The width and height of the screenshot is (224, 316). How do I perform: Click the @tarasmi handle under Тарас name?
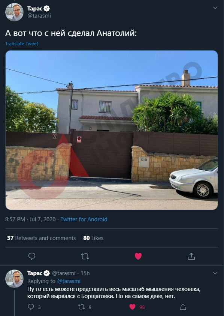coord(39,16)
